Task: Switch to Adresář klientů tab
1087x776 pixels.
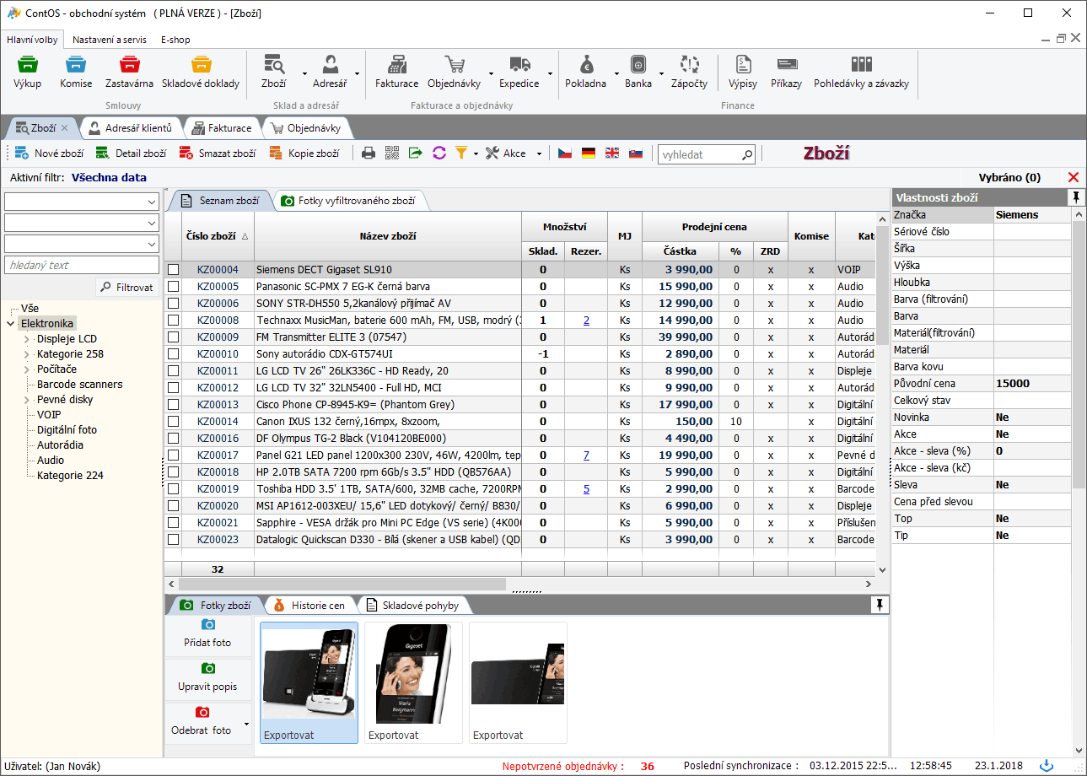Action: 131,128
